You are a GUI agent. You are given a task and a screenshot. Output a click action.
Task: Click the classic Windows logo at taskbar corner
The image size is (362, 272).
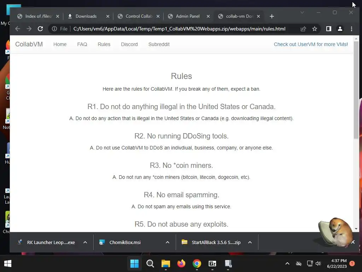8,263
